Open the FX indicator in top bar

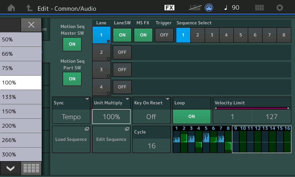[x=169, y=8]
